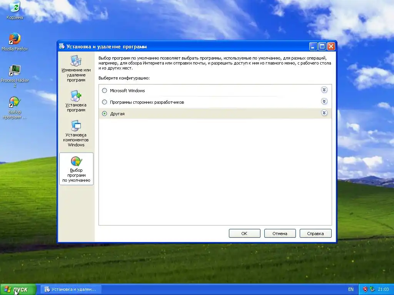Click the 21:03 clock in tray
Viewport: 394px width, 295px height.
coord(383,290)
